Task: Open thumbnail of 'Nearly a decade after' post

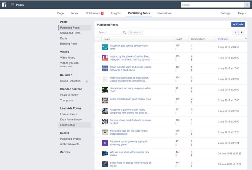Action: 105,79
